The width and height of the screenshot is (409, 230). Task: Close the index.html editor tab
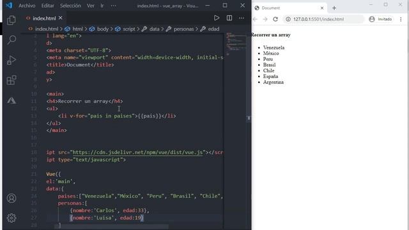pyautogui.click(x=61, y=18)
